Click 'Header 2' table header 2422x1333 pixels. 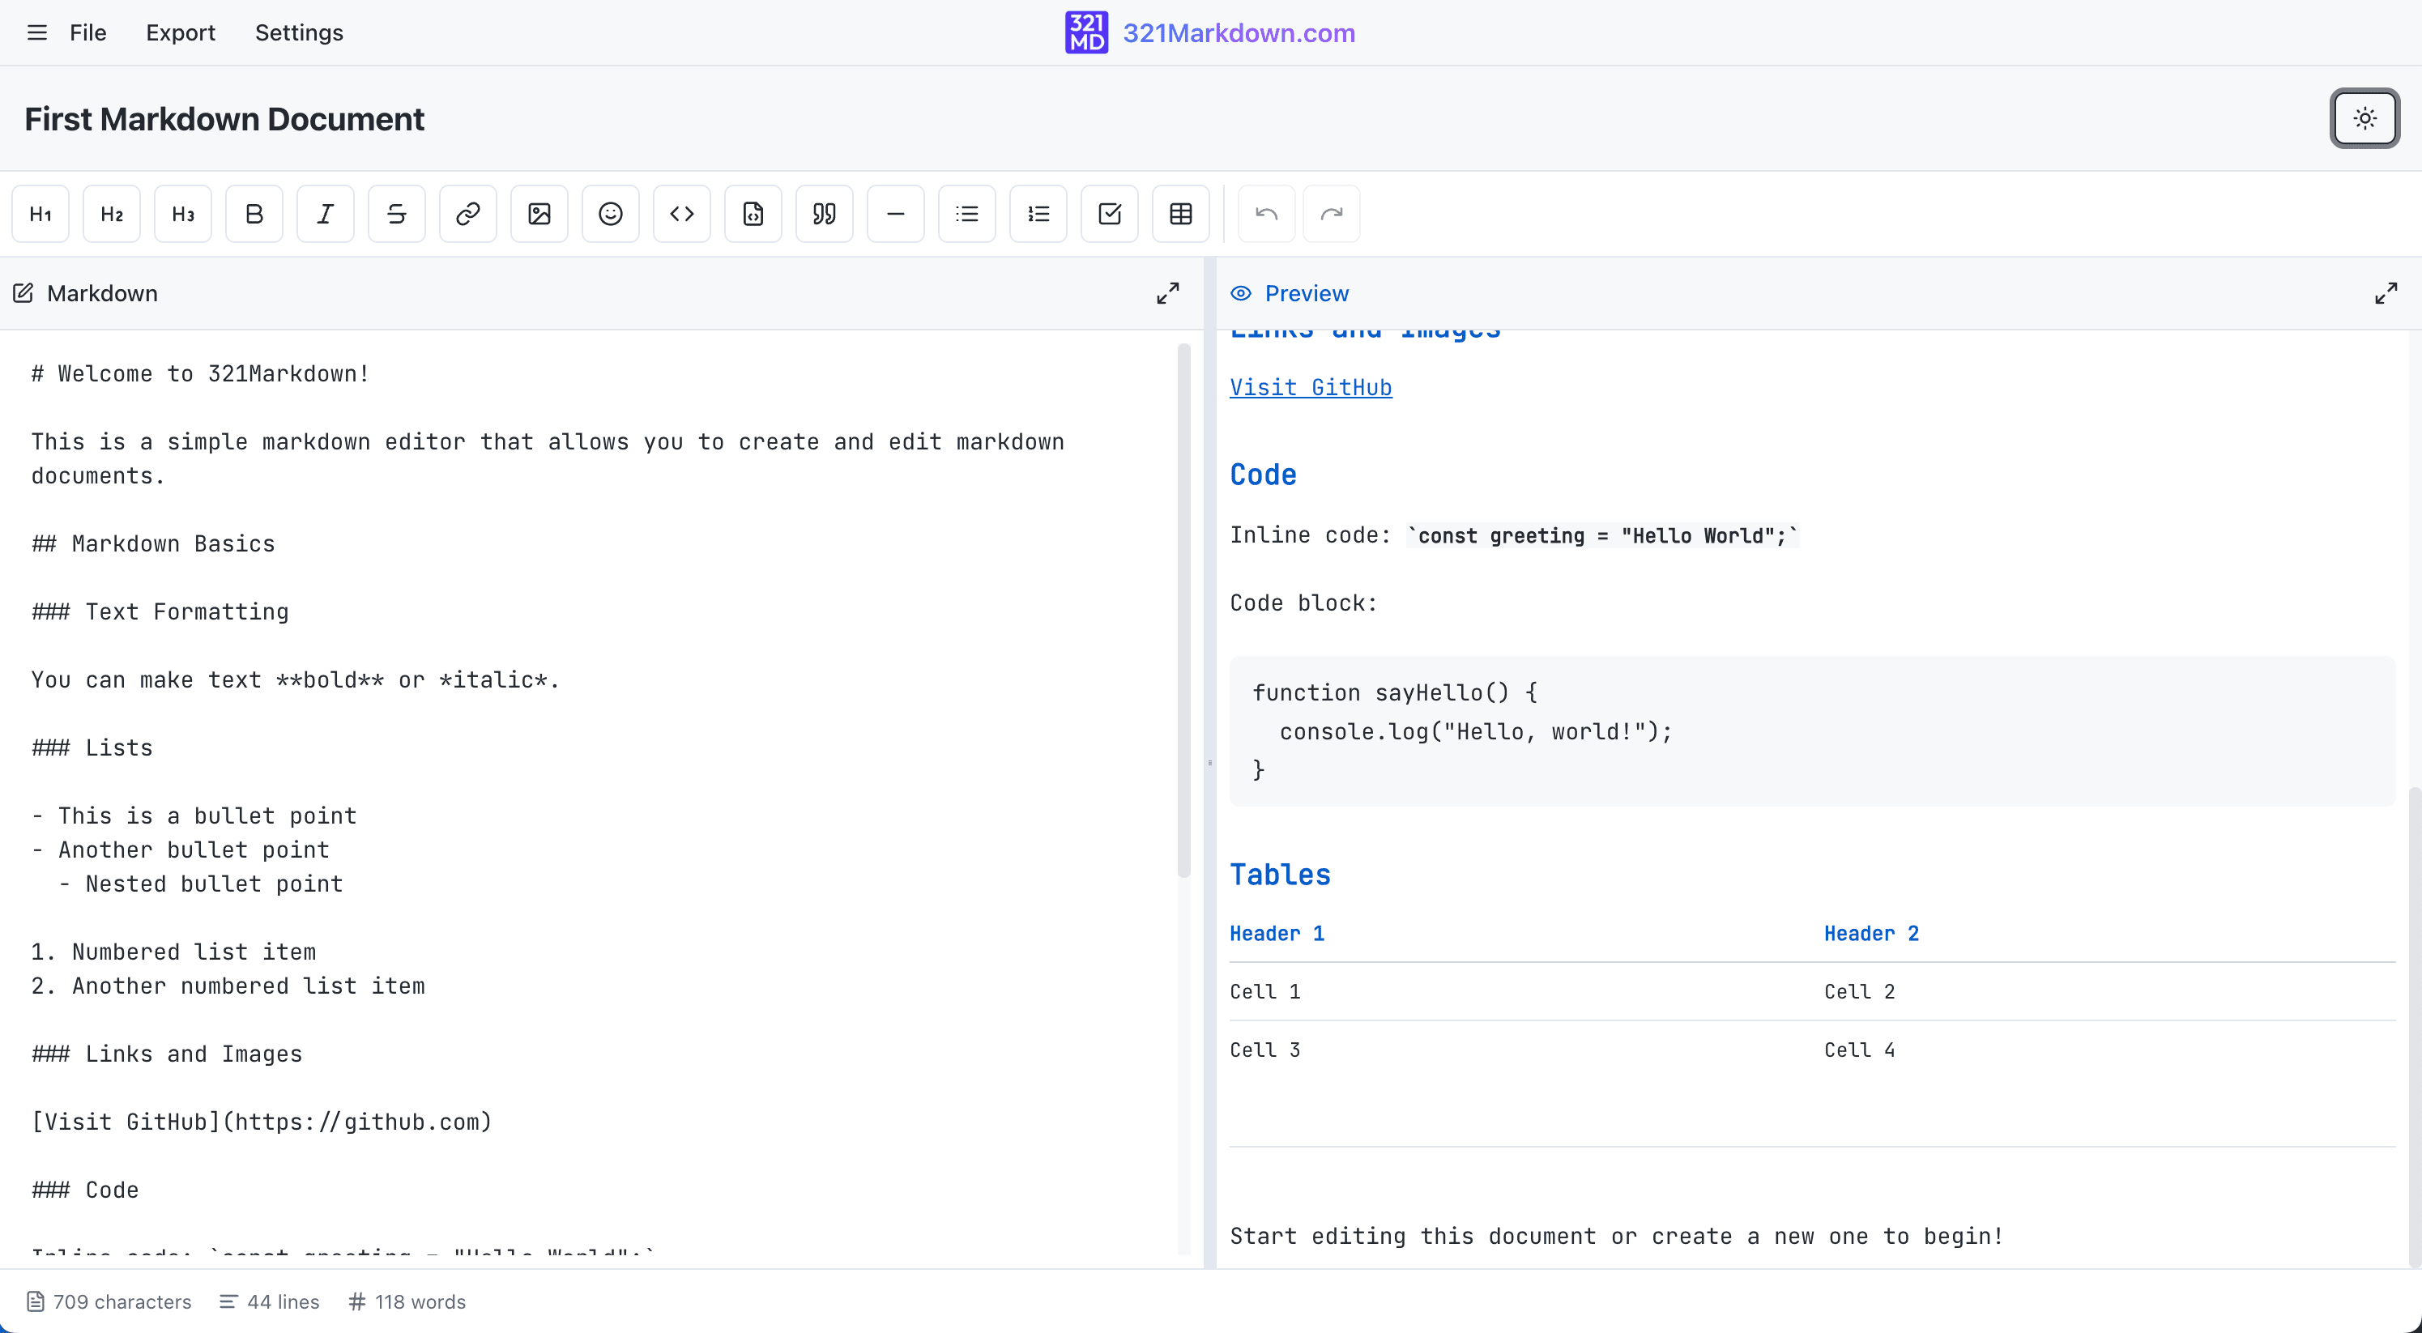pyautogui.click(x=1871, y=934)
